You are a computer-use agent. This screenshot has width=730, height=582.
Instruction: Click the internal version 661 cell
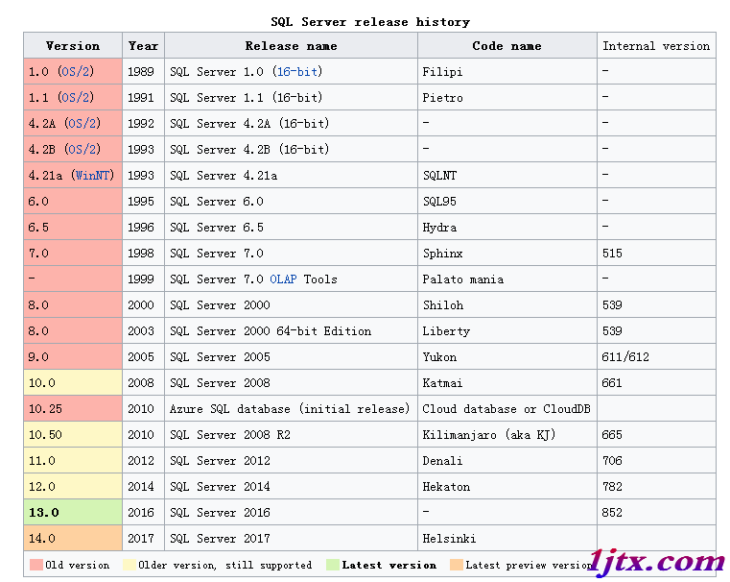[656, 382]
